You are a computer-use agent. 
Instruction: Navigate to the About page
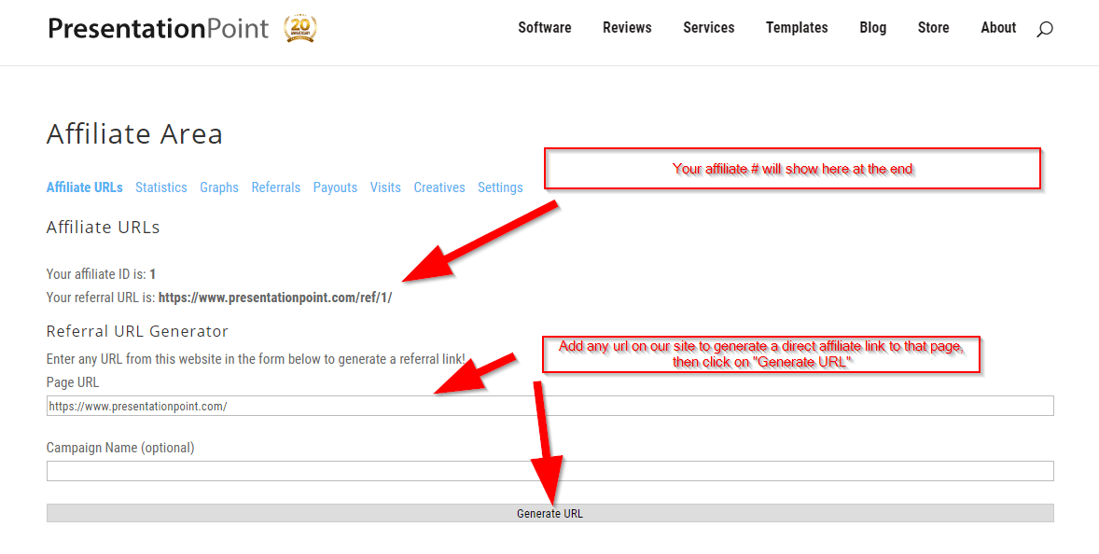(998, 28)
